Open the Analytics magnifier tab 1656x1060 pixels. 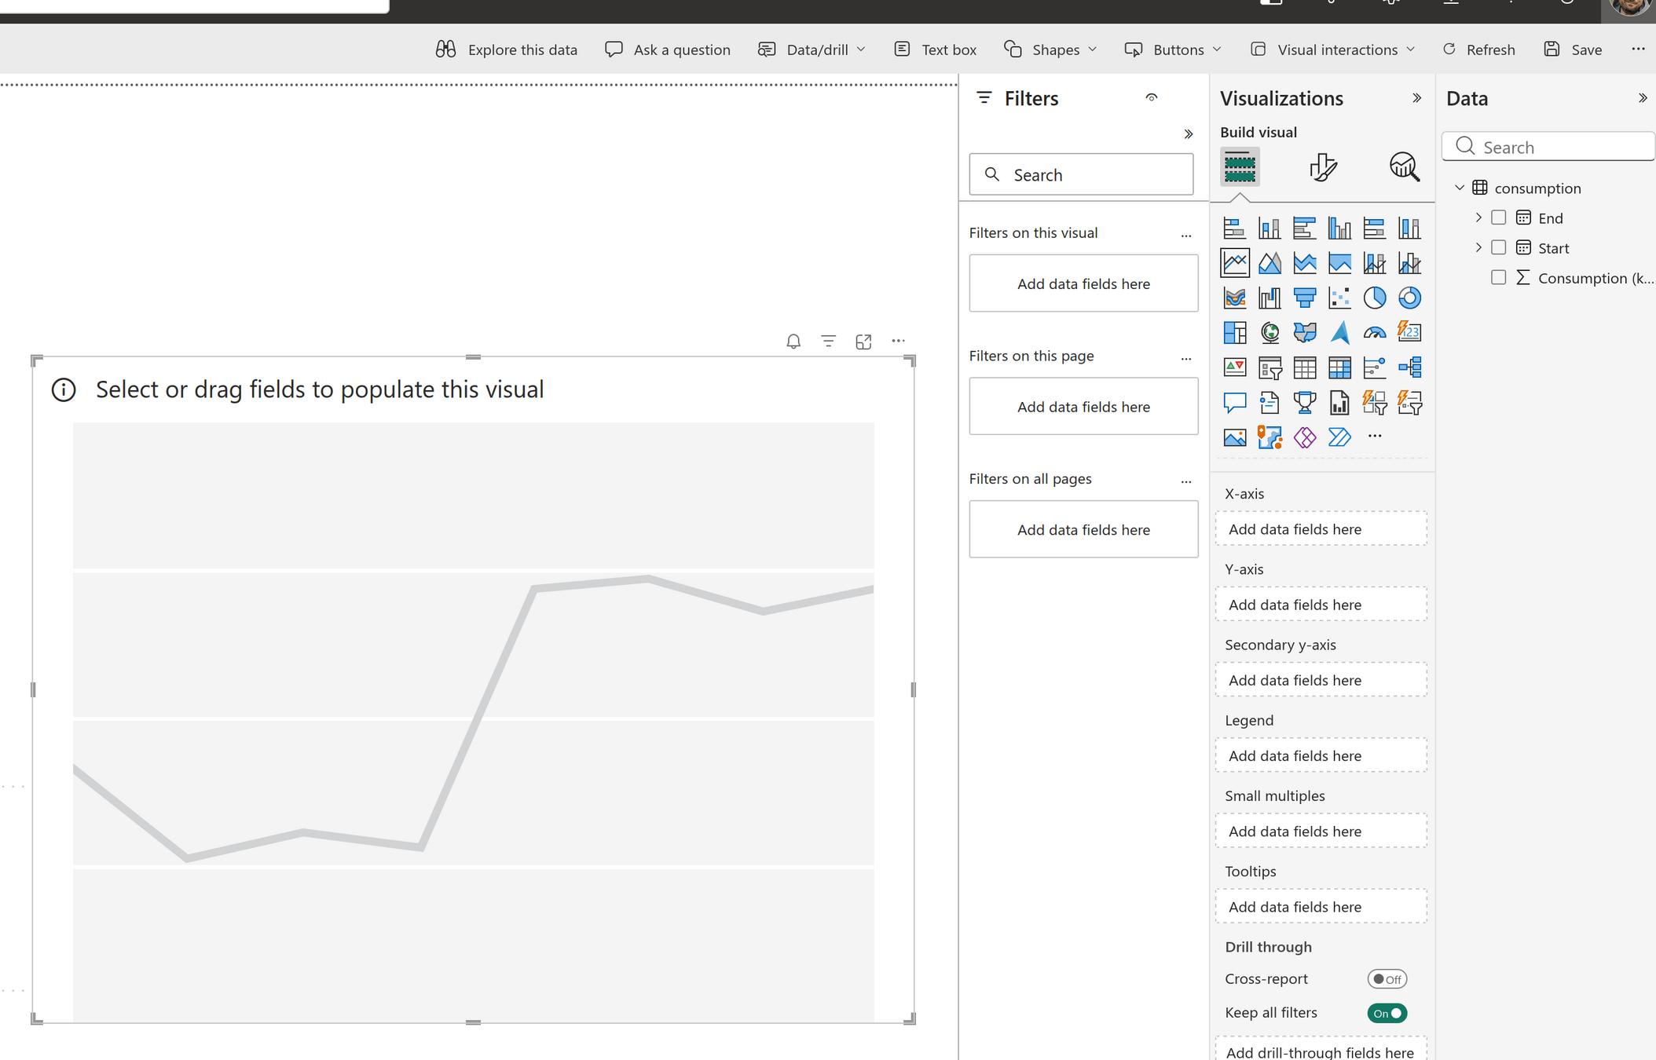point(1404,166)
